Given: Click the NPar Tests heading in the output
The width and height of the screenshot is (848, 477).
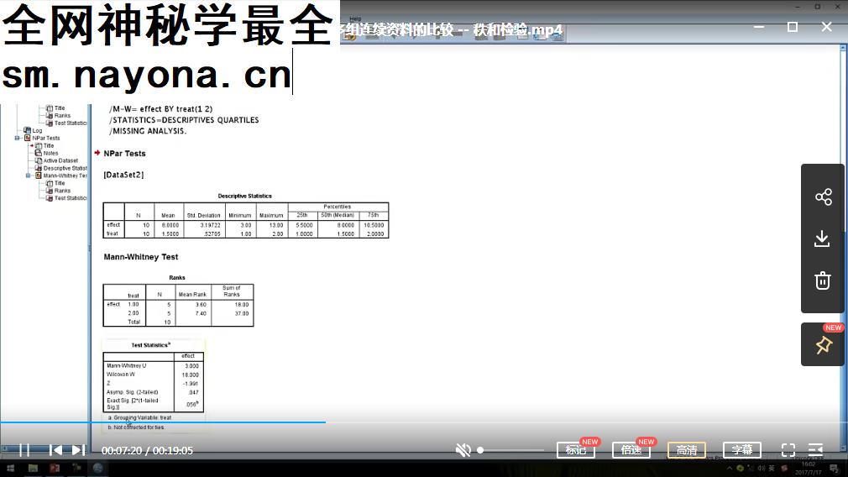Looking at the screenshot, I should (124, 154).
